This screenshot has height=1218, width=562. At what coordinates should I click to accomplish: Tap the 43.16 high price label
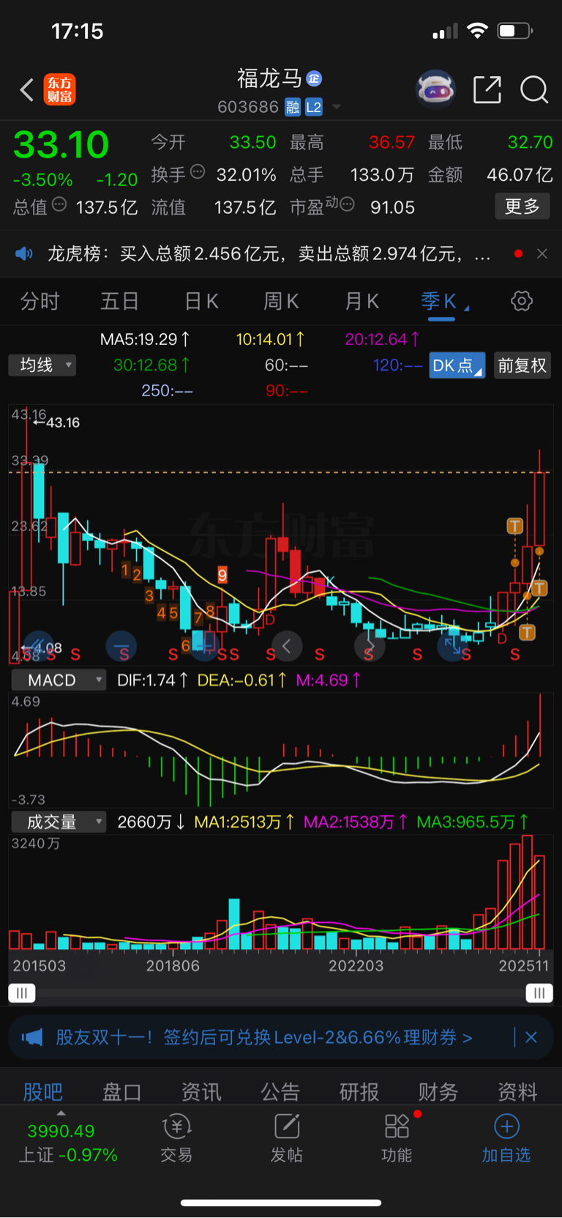tap(63, 423)
